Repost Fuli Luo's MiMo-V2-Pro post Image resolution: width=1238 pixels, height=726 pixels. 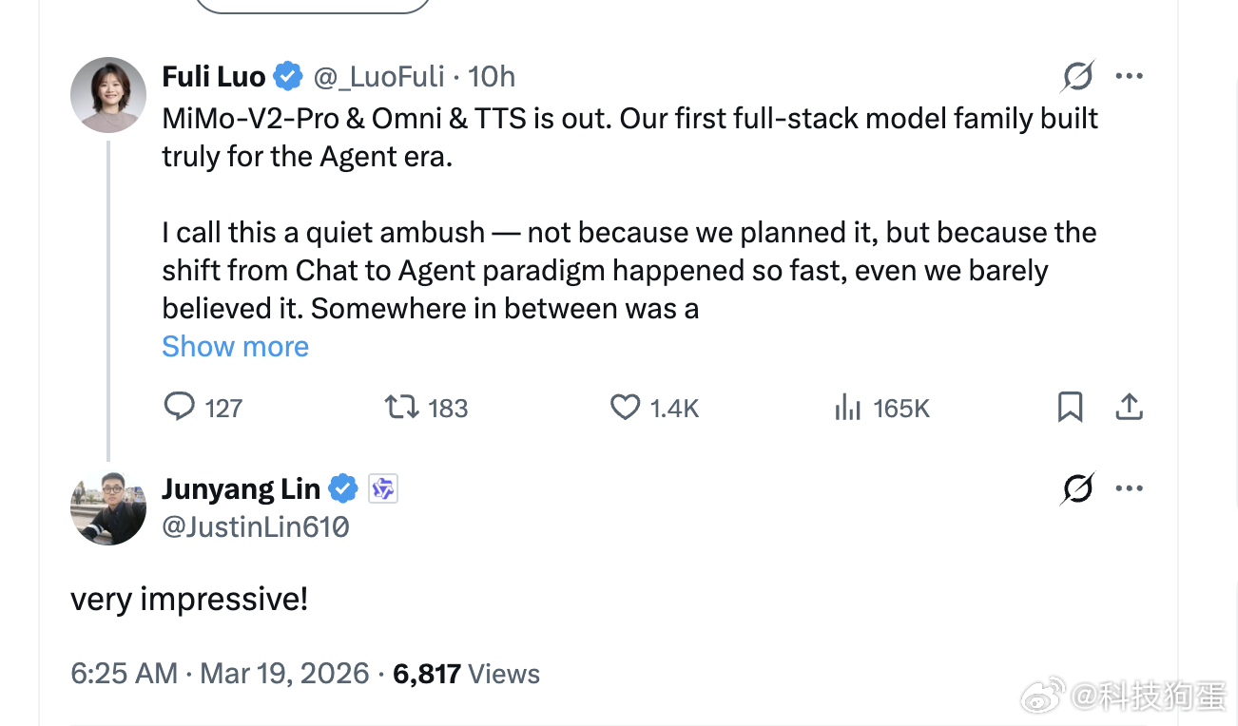399,408
